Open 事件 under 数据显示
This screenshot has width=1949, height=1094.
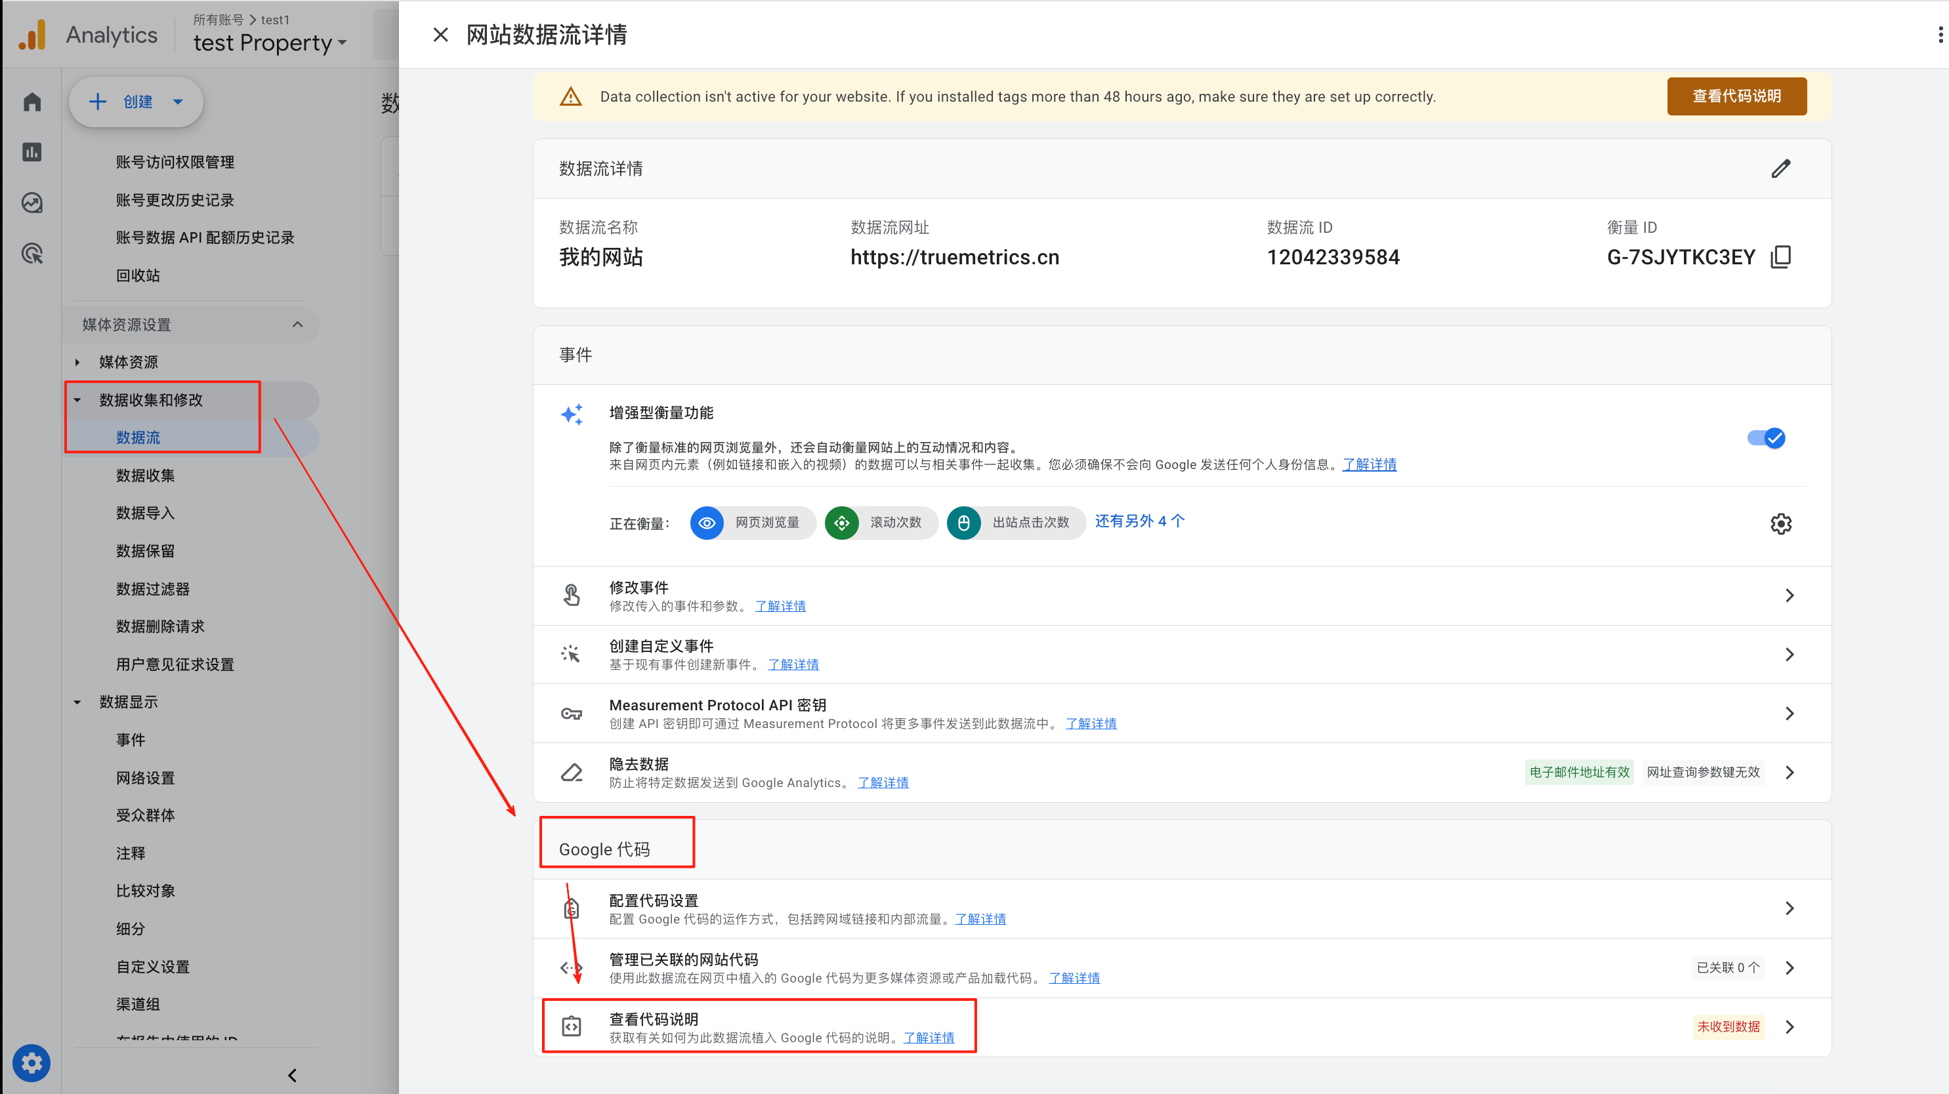point(130,739)
